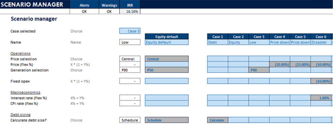The width and height of the screenshot is (333, 129).
Task: Click the Case 6 Disaster name cell
Action: coord(321,42)
